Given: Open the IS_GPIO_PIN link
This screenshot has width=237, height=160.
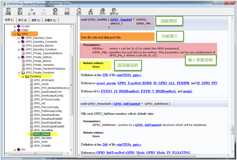Looking at the screenshot, I should (207, 83).
